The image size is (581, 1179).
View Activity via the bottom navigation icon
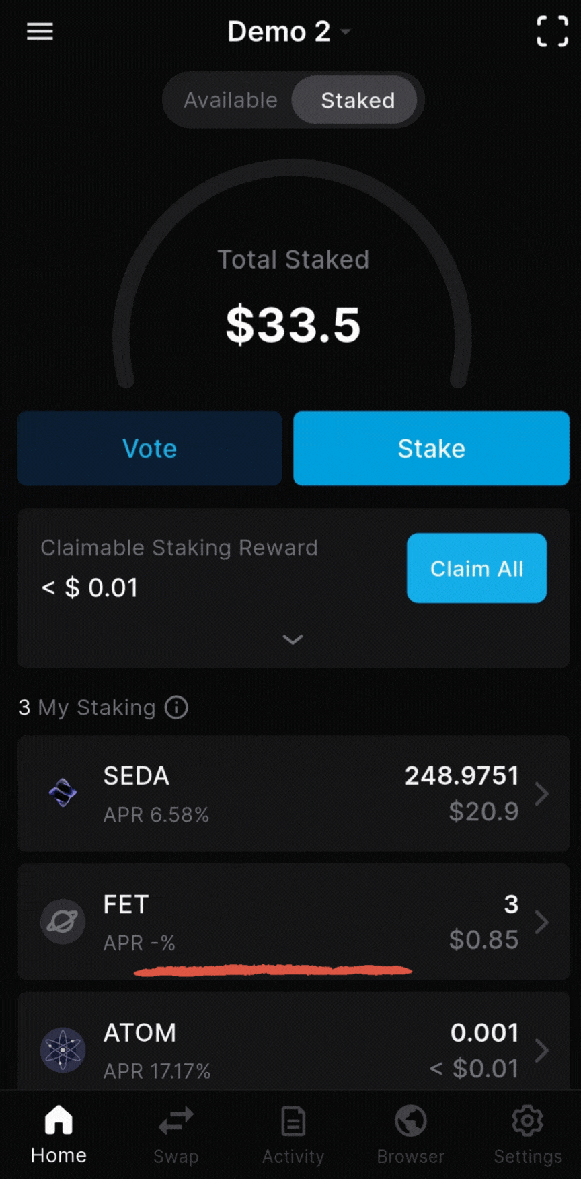click(x=293, y=1134)
